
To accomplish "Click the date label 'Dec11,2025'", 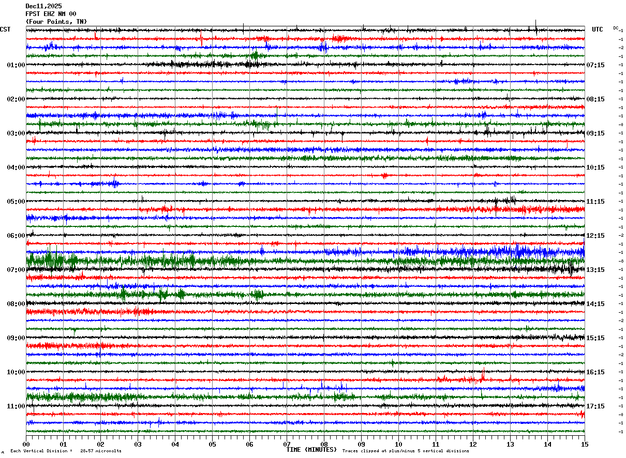I will coord(43,6).
